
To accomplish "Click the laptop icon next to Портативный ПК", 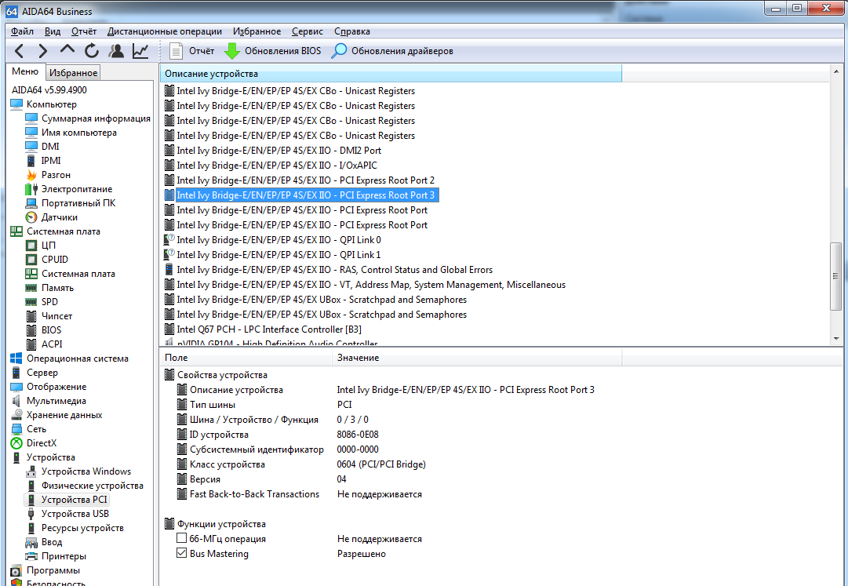I will tap(31, 203).
